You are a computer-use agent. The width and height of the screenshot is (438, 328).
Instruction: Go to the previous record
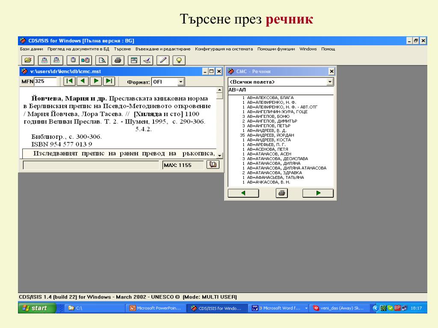click(83, 81)
